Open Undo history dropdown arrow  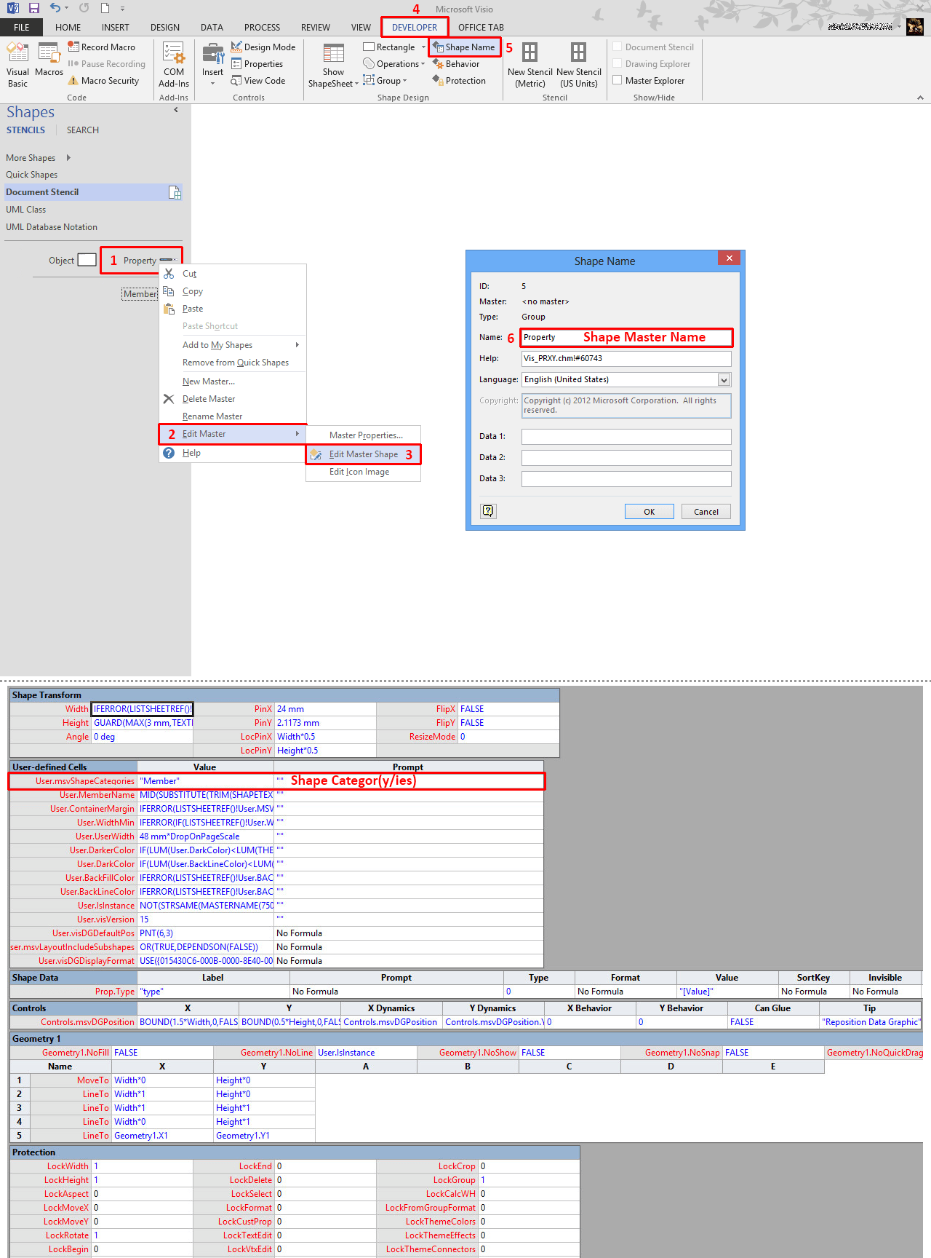coord(66,9)
